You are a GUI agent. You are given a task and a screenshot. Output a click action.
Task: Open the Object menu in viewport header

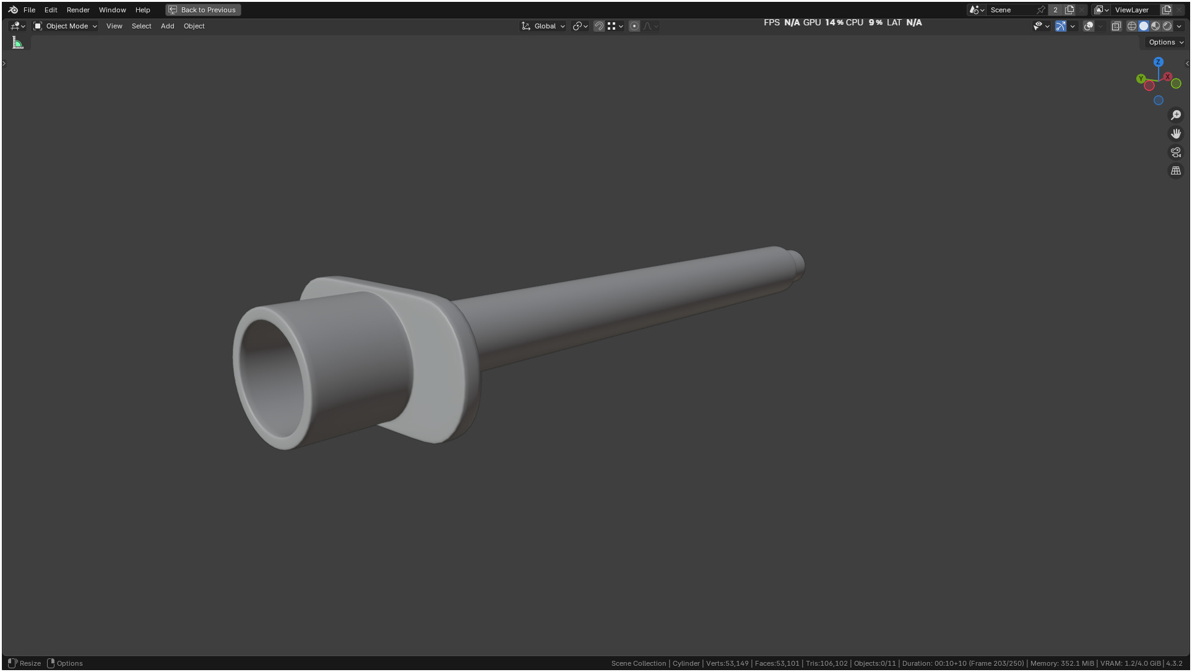pyautogui.click(x=194, y=26)
